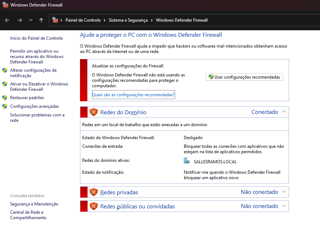Click shield icon on Usar configurações recomendadas button
The width and height of the screenshot is (320, 226).
(211, 77)
